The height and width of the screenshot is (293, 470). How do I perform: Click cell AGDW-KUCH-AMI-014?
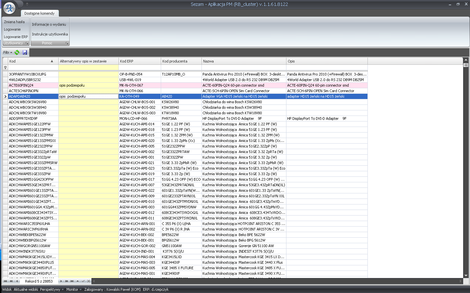[140, 124]
